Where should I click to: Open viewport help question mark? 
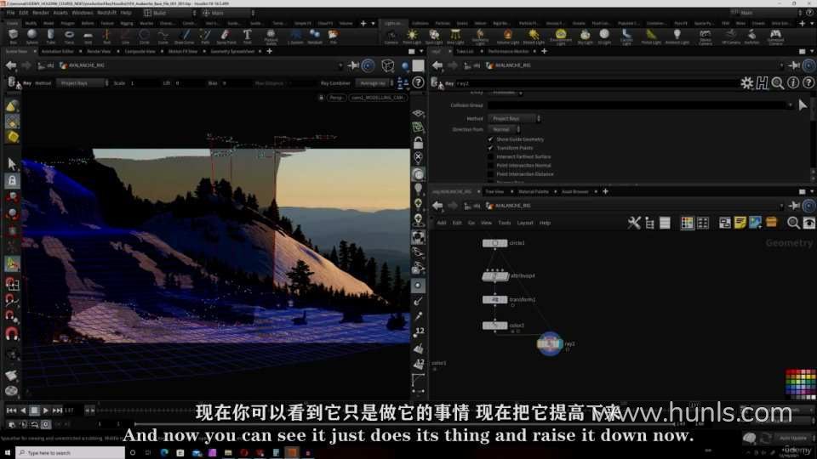(x=418, y=82)
